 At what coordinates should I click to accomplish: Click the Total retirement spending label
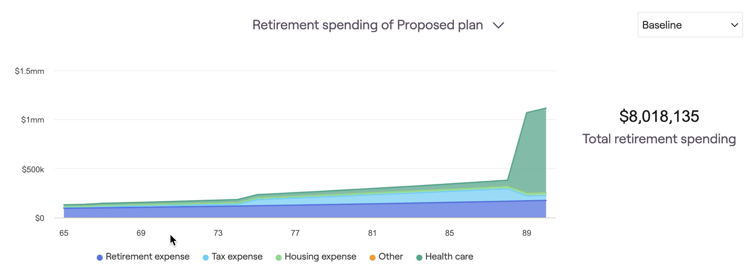click(659, 139)
